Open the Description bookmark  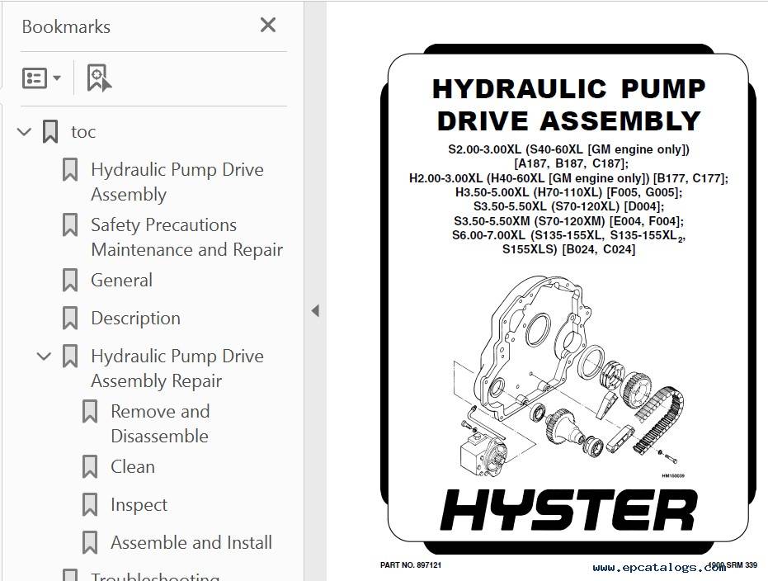[x=135, y=319]
